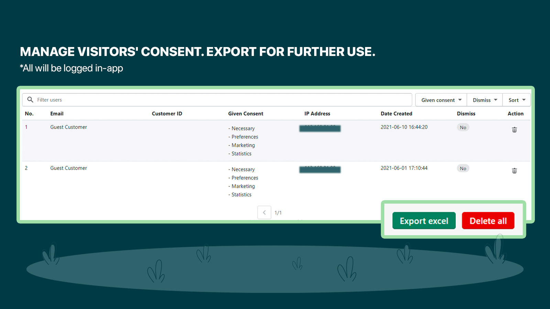550x309 pixels.
Task: Go to previous page using chevron
Action: tap(264, 213)
